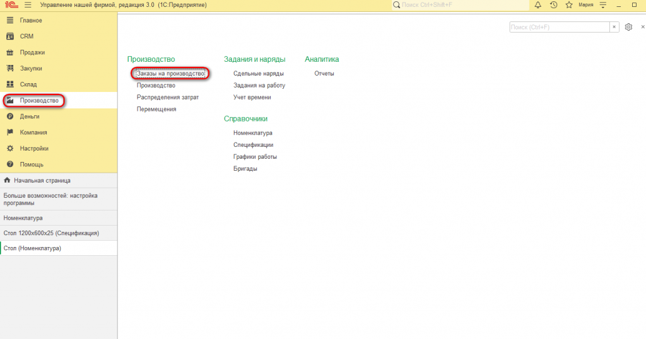Screen dimensions: 646x339
Task: Maximize the application window
Action: [x=635, y=5]
